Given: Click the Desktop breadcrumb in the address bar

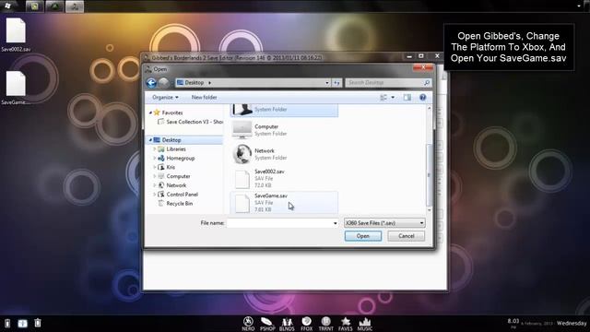Looking at the screenshot, I should pyautogui.click(x=195, y=83).
